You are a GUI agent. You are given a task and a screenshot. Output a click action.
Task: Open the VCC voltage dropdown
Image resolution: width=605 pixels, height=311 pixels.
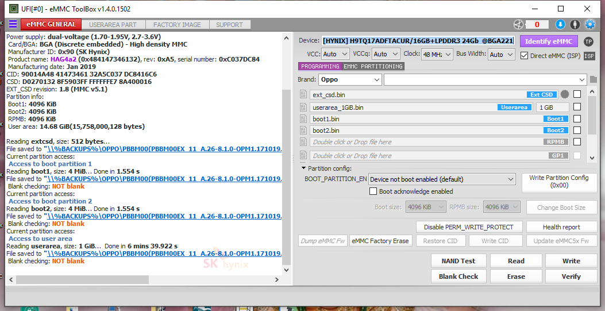pos(336,55)
